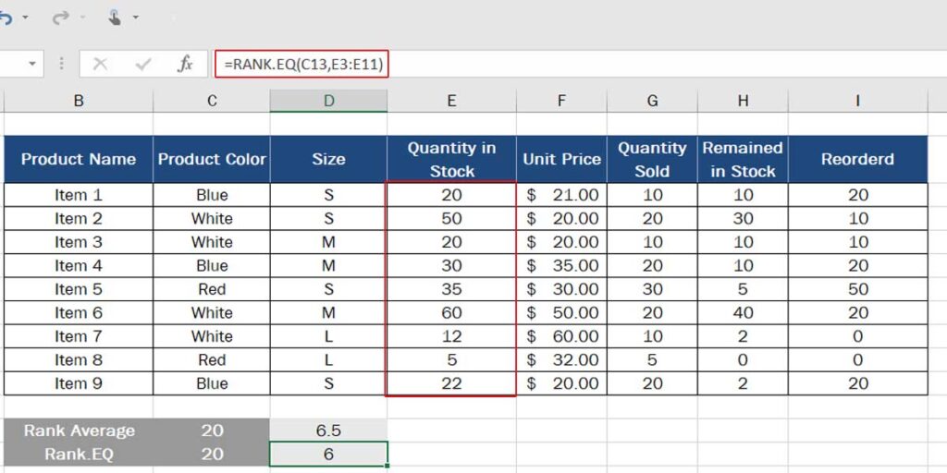Select Item 2's remained in stock "30"
Image resolution: width=947 pixels, height=473 pixels.
click(743, 218)
